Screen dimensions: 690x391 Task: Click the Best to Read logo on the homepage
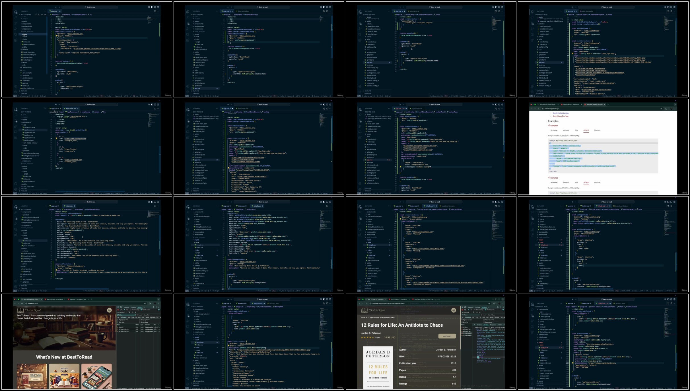tap(29, 310)
